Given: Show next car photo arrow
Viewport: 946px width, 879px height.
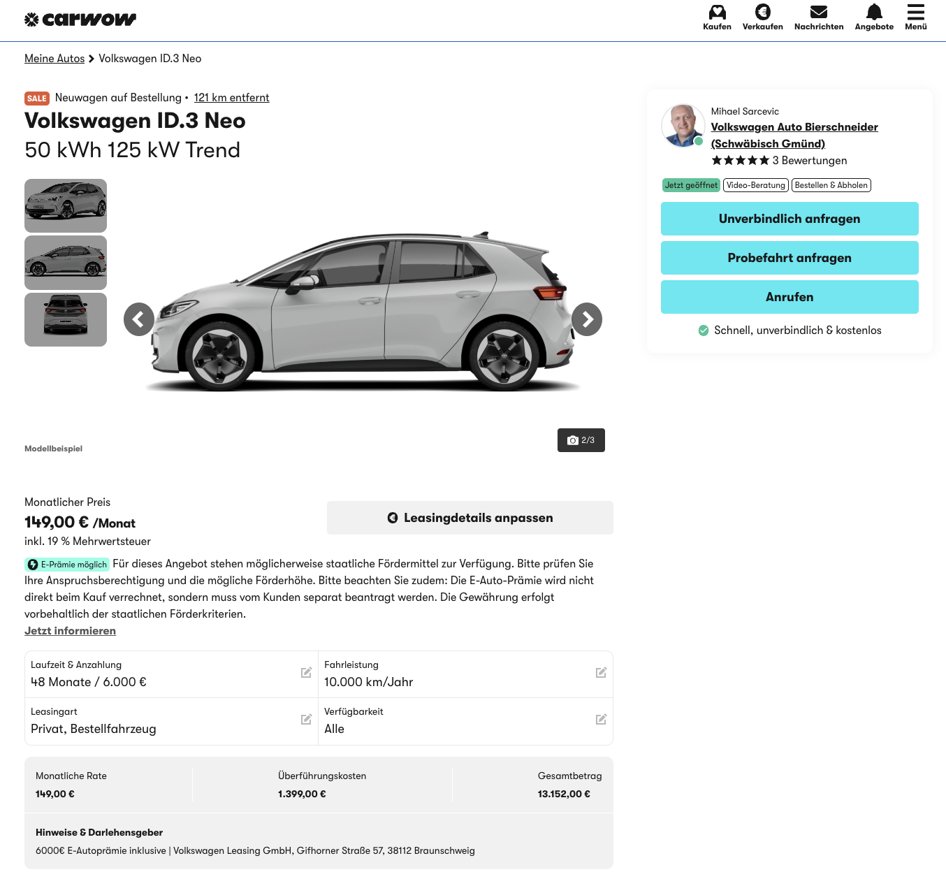Looking at the screenshot, I should (x=587, y=319).
